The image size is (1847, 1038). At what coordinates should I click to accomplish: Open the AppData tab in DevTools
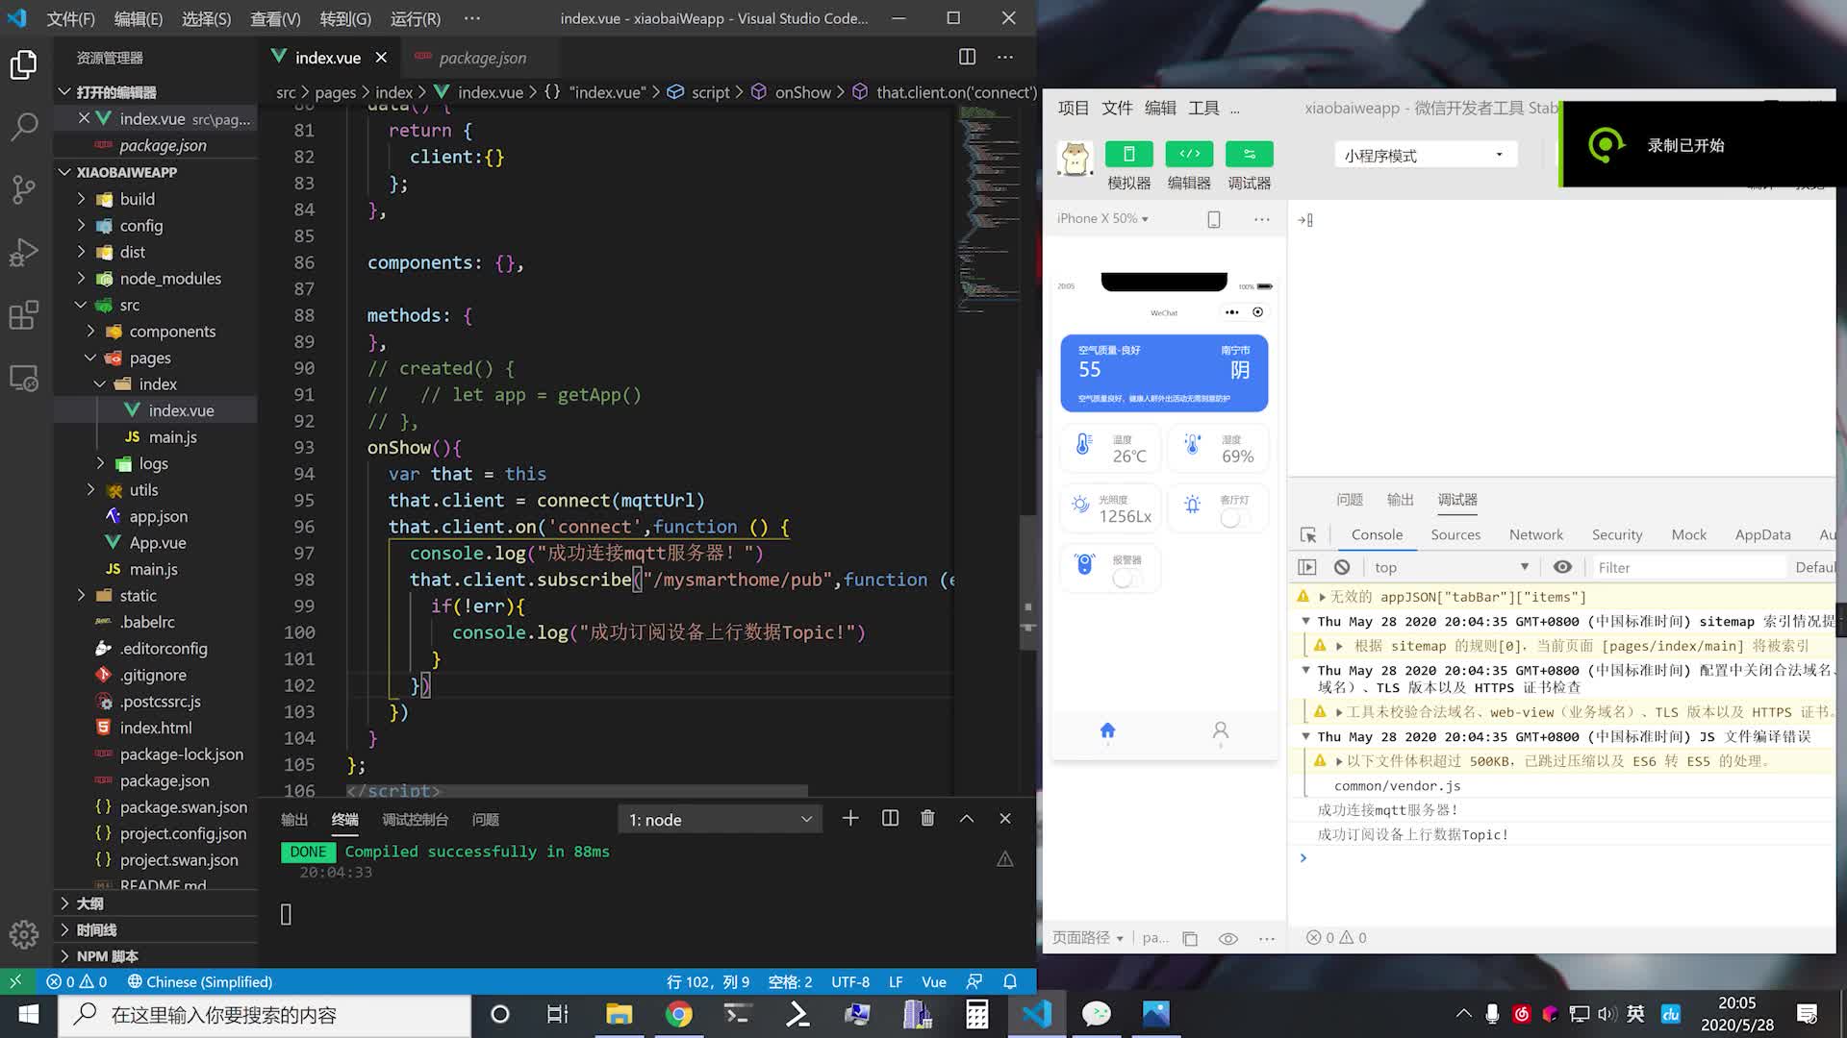tap(1762, 534)
